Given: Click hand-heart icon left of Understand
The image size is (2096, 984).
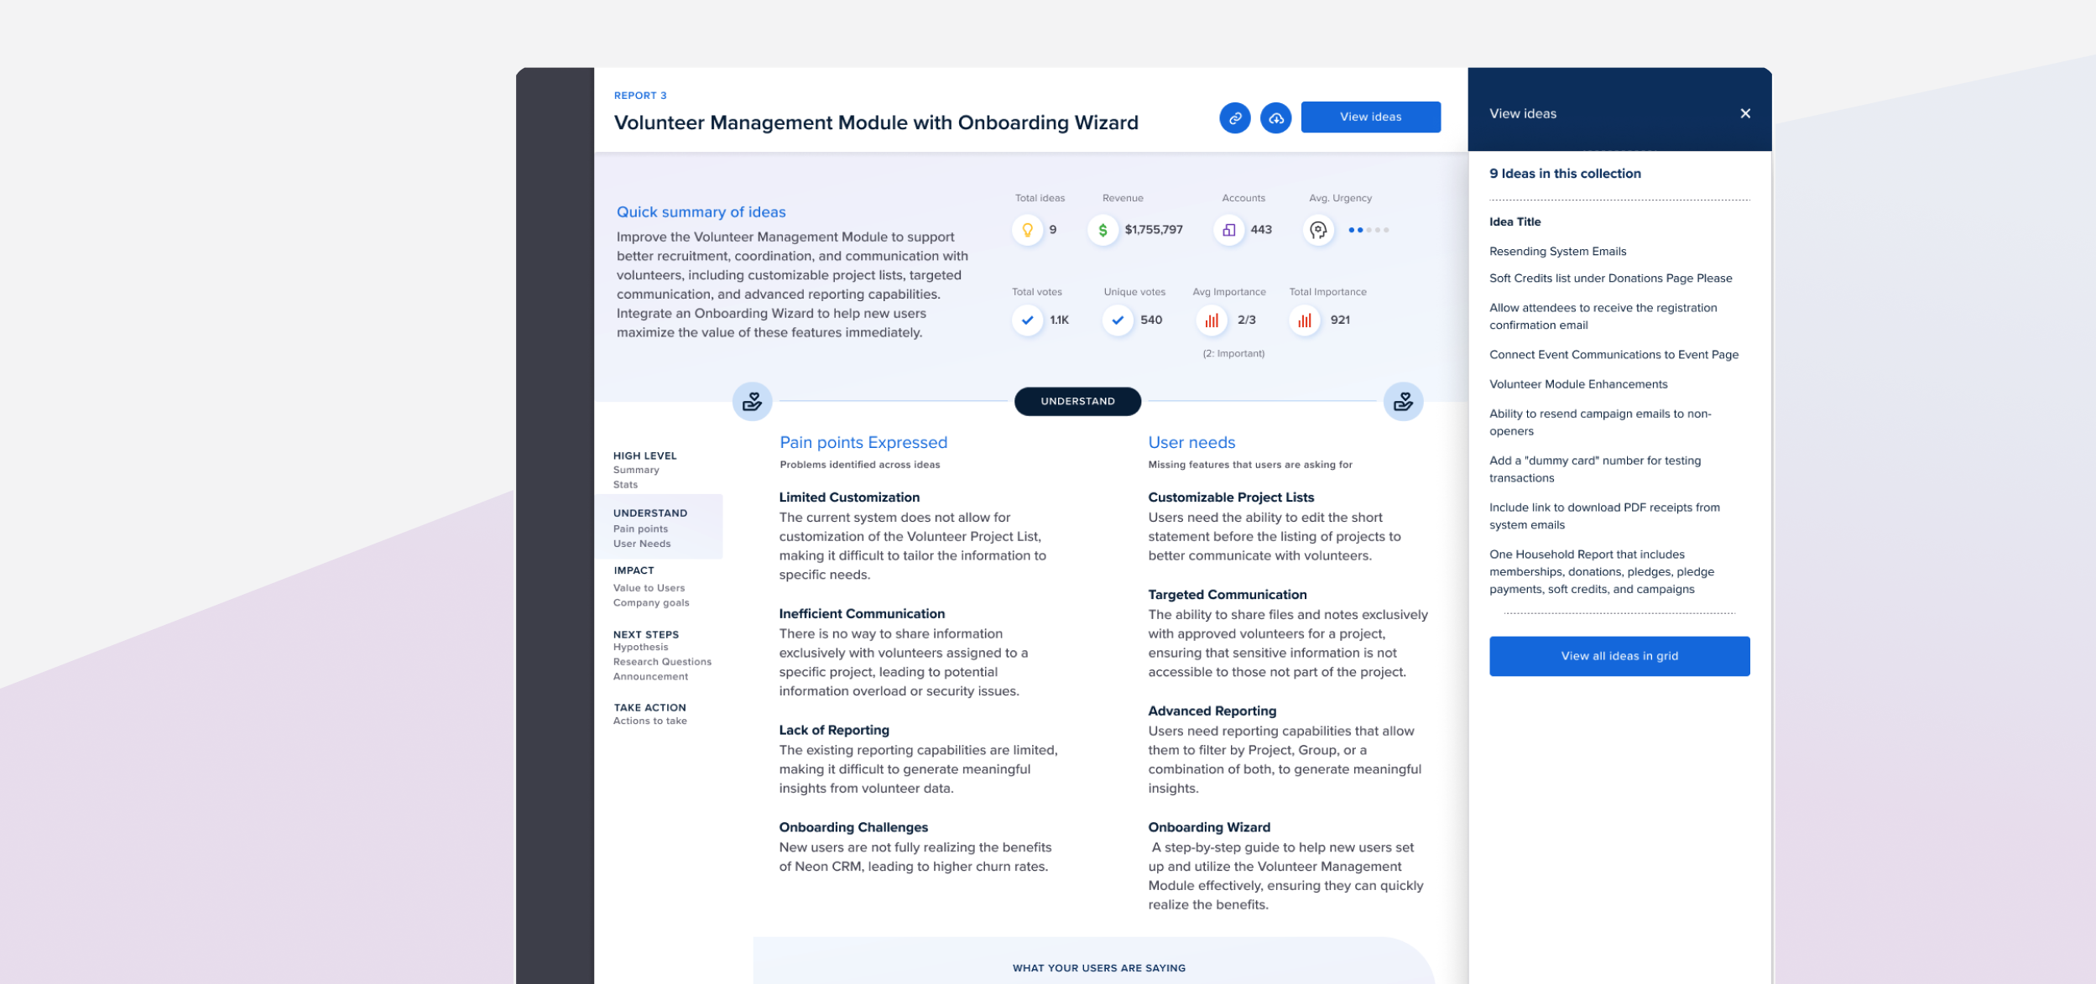Looking at the screenshot, I should [x=752, y=401].
